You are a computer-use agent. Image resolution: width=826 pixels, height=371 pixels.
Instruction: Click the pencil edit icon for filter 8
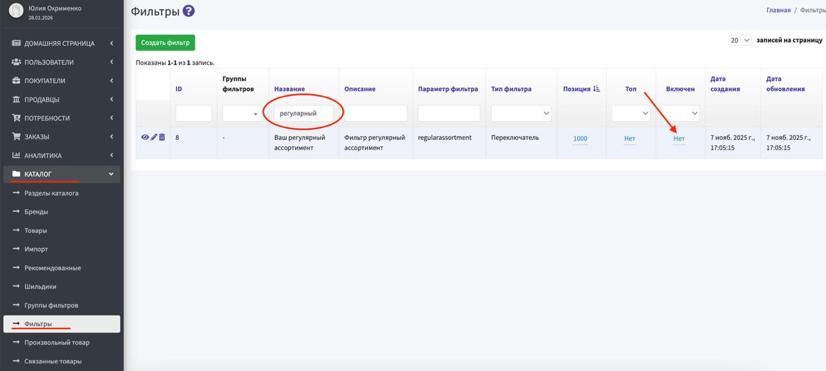point(154,137)
